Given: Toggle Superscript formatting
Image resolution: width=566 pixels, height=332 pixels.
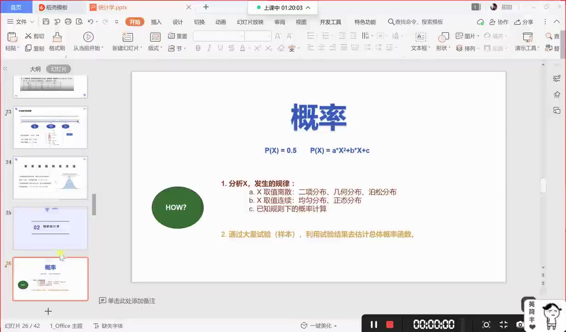Looking at the screenshot, I should pos(257,48).
